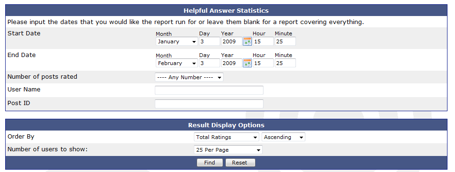Open the Total Ratings order-by dropdown
Screen dimensions: 455x172
(227, 137)
